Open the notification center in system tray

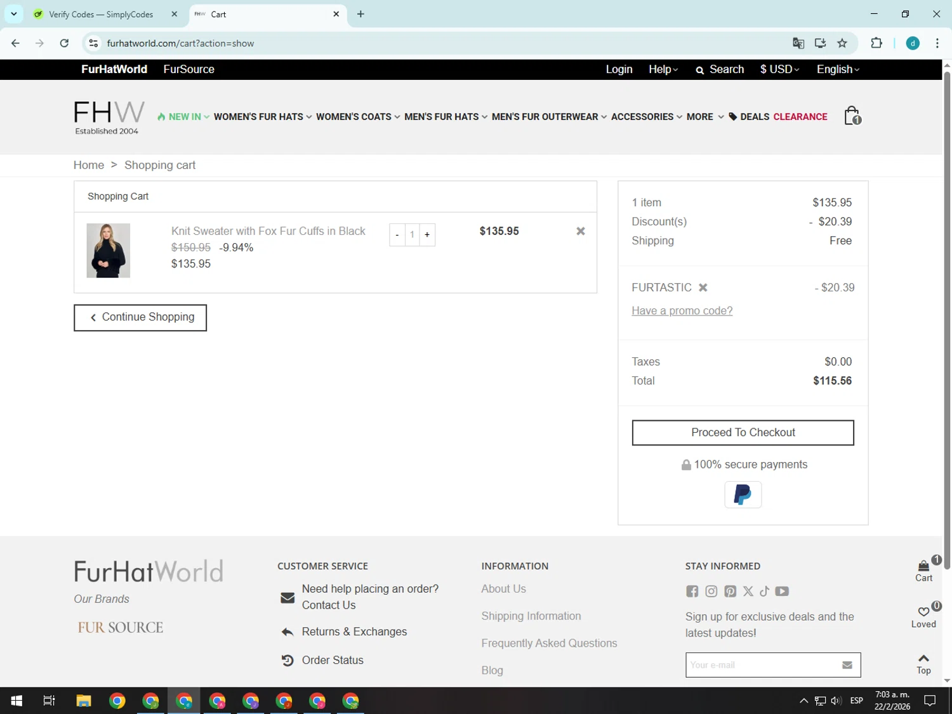(930, 701)
